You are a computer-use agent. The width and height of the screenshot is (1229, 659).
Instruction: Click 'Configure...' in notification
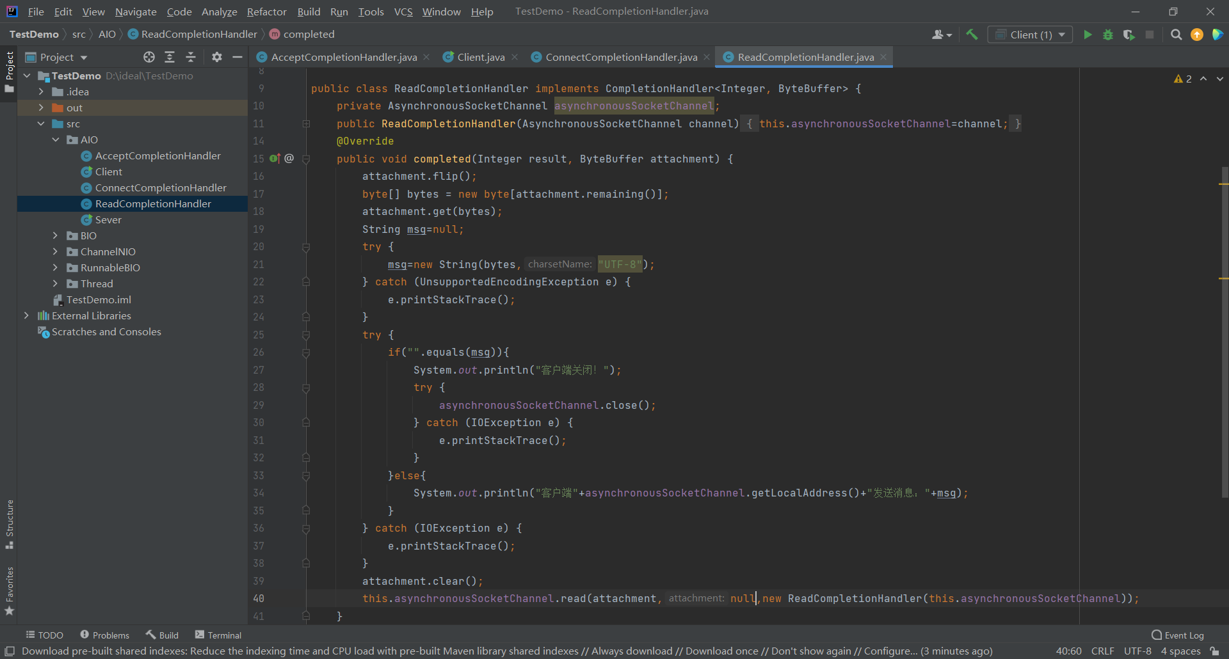pos(890,651)
